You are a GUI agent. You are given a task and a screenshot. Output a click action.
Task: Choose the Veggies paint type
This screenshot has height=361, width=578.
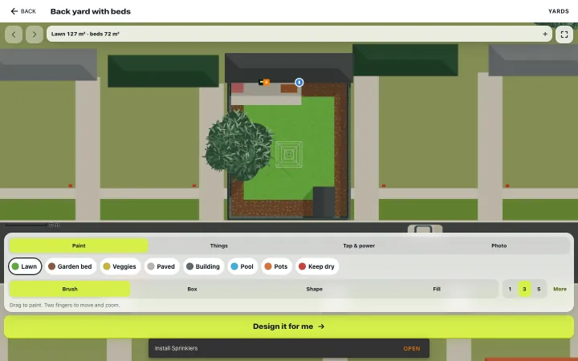click(x=120, y=266)
